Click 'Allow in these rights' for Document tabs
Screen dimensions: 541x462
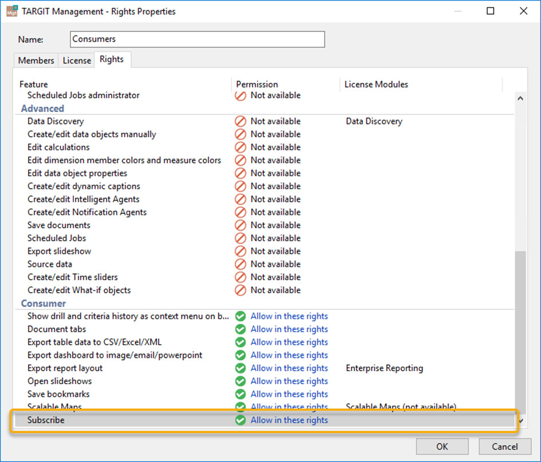click(289, 329)
